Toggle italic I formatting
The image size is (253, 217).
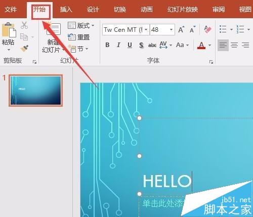click(118, 45)
